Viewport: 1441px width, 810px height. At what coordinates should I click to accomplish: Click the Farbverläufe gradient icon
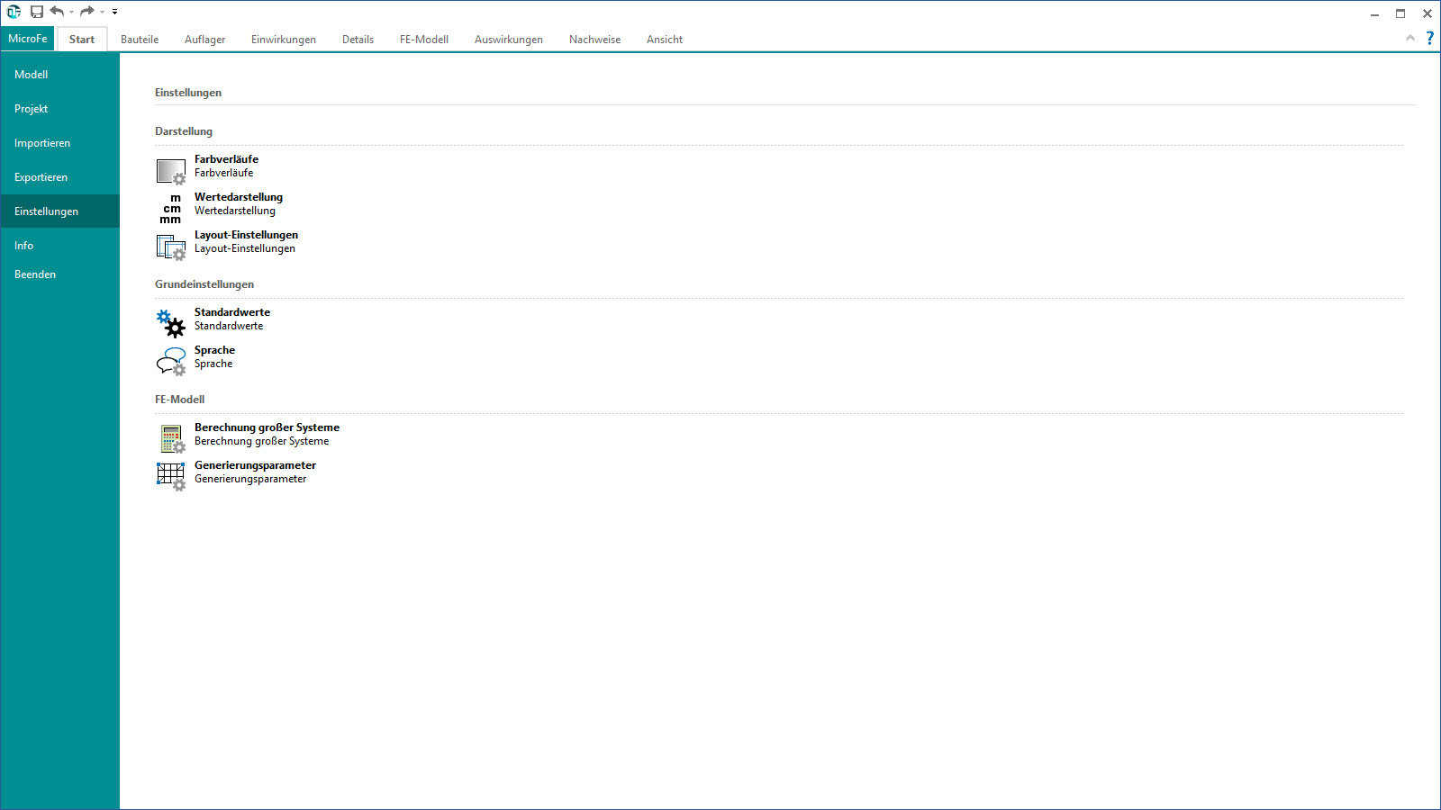pos(171,171)
